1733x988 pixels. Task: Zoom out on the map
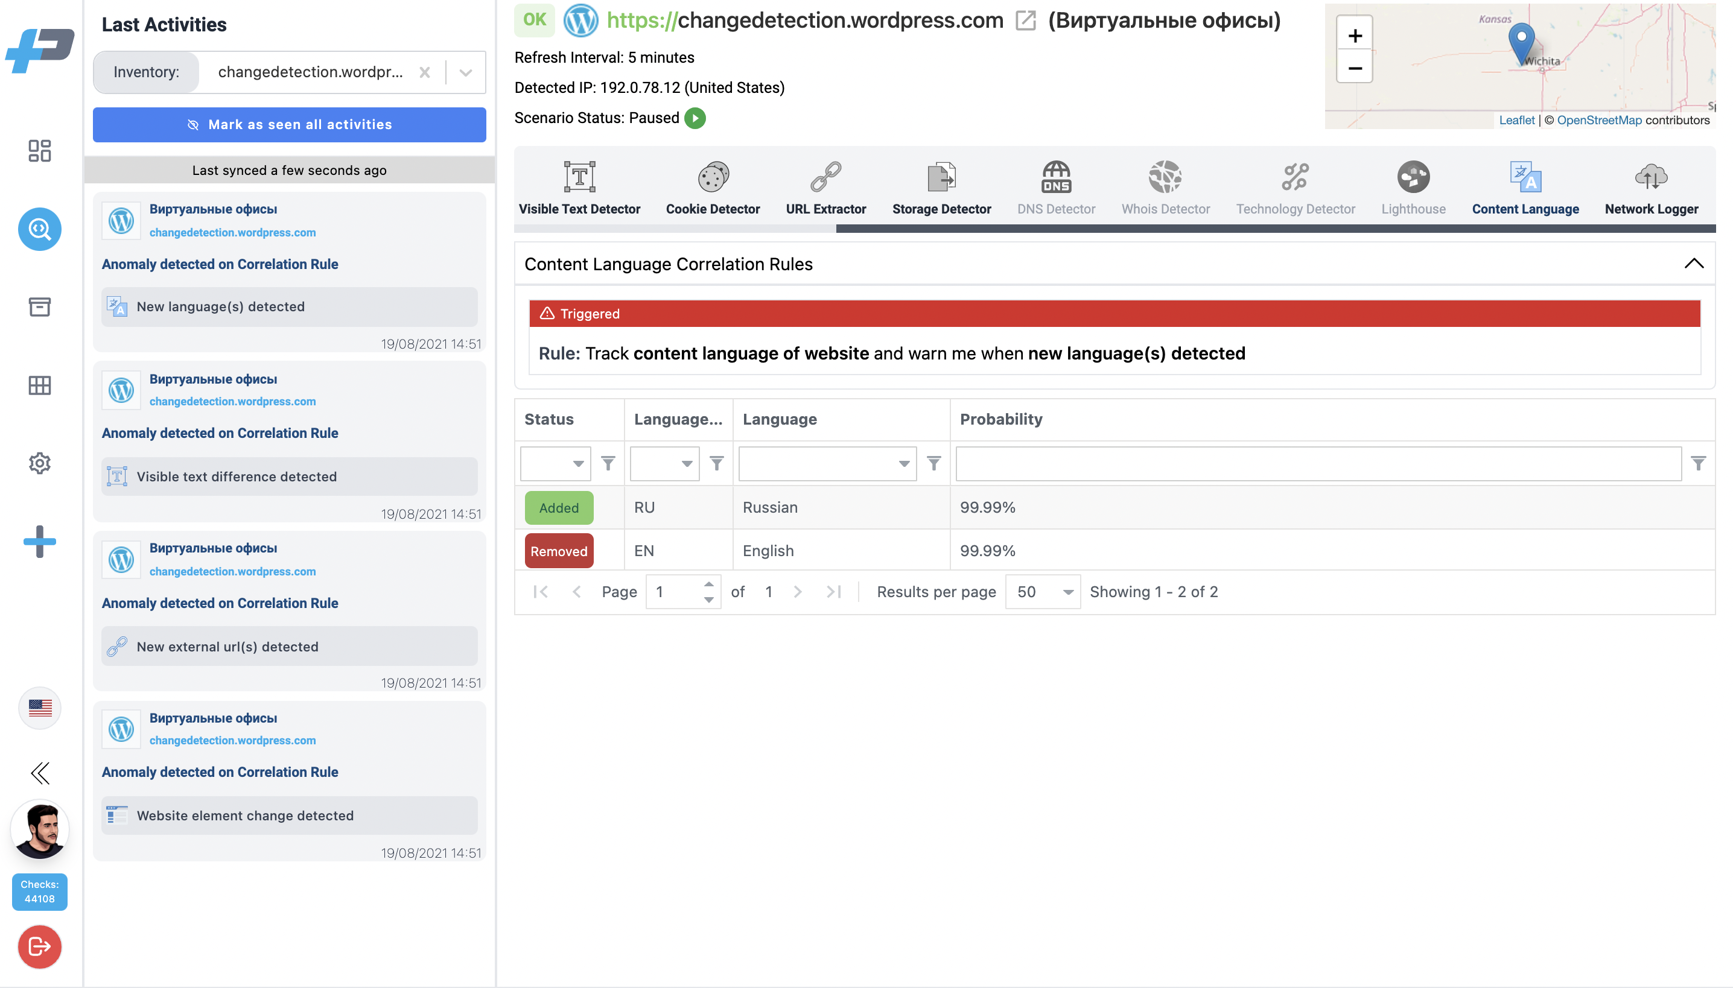pyautogui.click(x=1354, y=68)
